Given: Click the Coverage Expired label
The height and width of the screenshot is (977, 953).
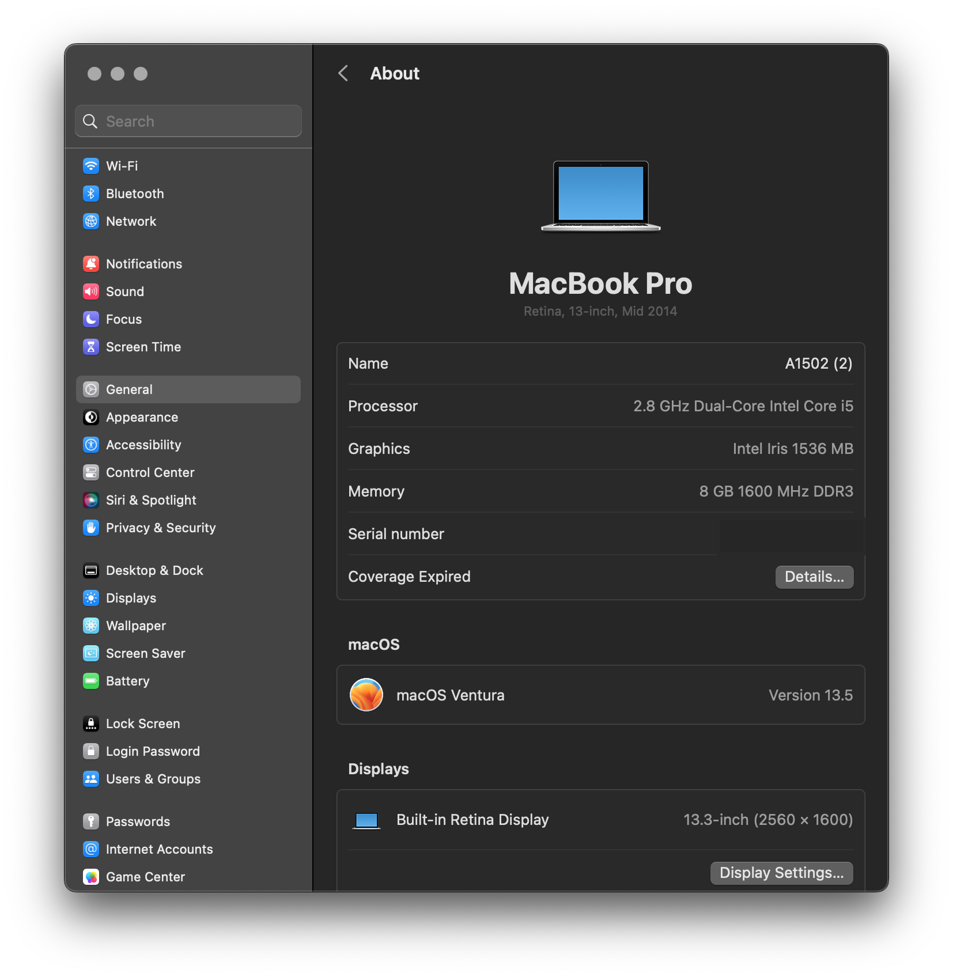Looking at the screenshot, I should tap(409, 577).
